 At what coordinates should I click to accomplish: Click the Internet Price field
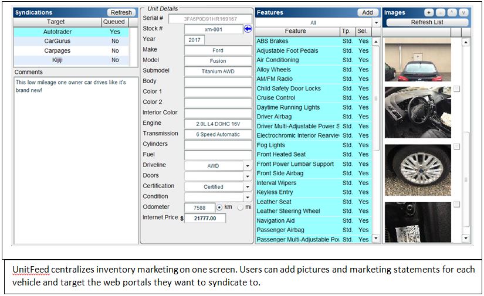(x=205, y=218)
